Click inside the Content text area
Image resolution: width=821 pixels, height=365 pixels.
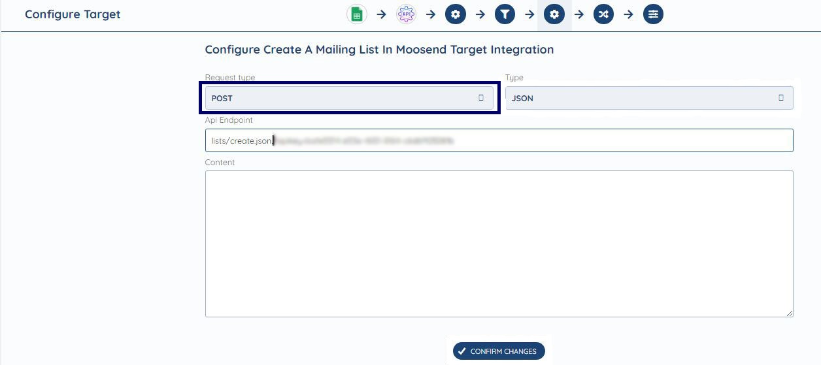499,244
